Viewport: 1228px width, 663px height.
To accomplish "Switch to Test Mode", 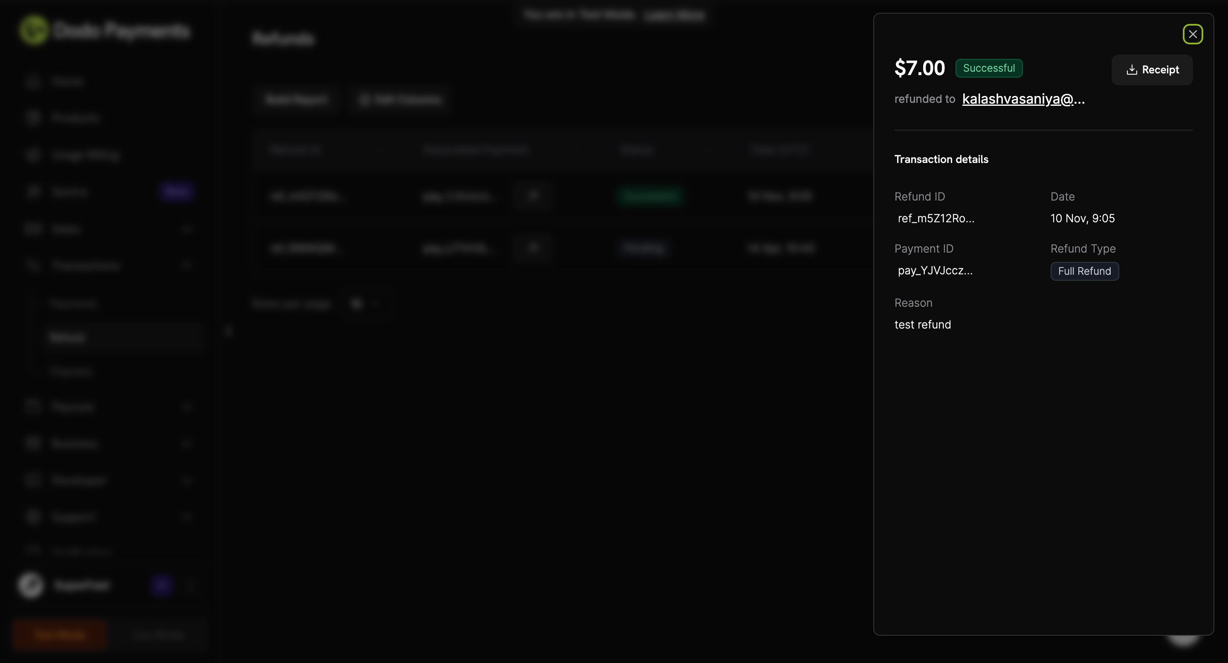I will tap(60, 635).
